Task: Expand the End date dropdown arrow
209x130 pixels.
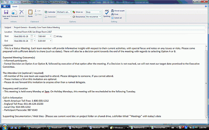Action: pos(34,41)
